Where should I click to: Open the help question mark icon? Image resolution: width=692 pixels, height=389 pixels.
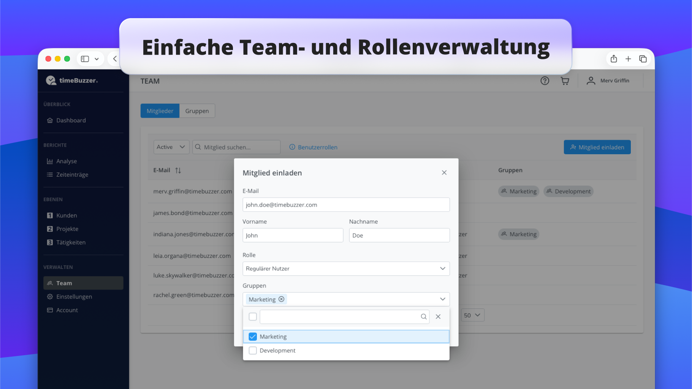tap(545, 81)
